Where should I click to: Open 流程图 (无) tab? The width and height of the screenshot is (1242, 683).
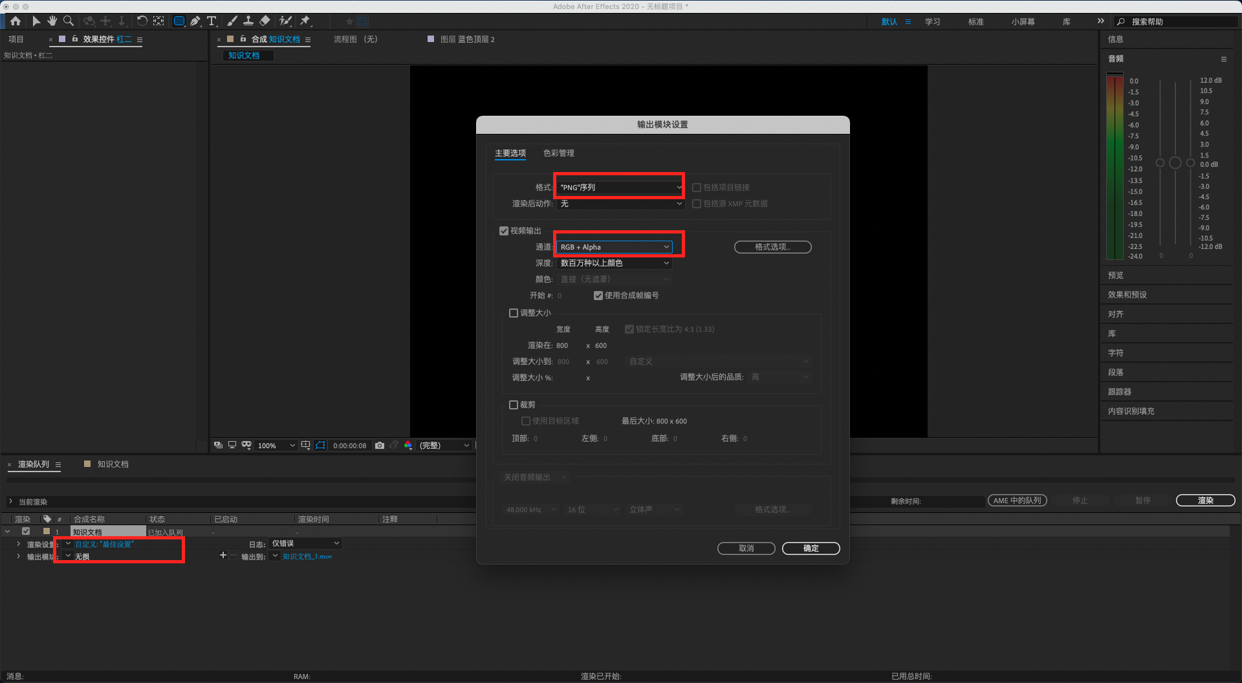[355, 39]
